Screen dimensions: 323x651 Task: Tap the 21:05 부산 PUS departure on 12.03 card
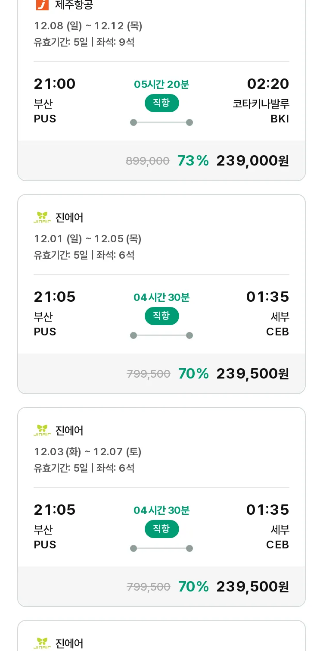pyautogui.click(x=55, y=526)
